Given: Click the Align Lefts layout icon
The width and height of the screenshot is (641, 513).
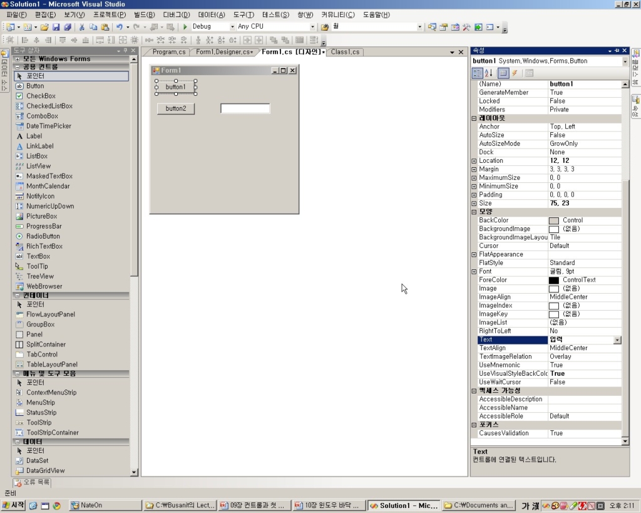Looking at the screenshot, I should pos(25,40).
